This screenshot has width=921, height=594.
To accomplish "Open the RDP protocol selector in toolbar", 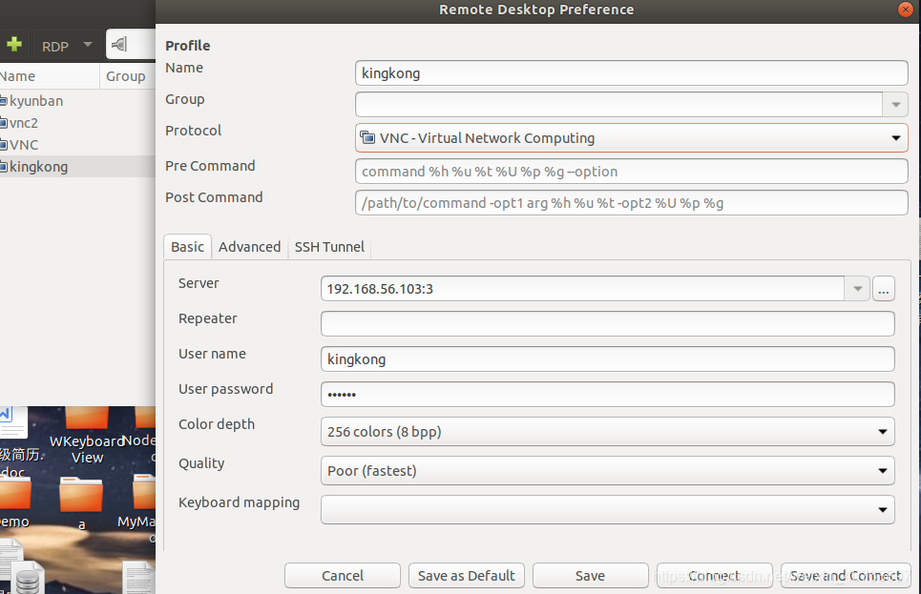I will pyautogui.click(x=66, y=45).
